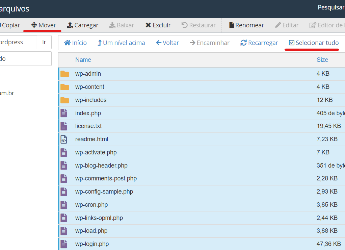This screenshot has width=345, height=250.
Task: Click Um nível acima link
Action: pyautogui.click(x=121, y=43)
